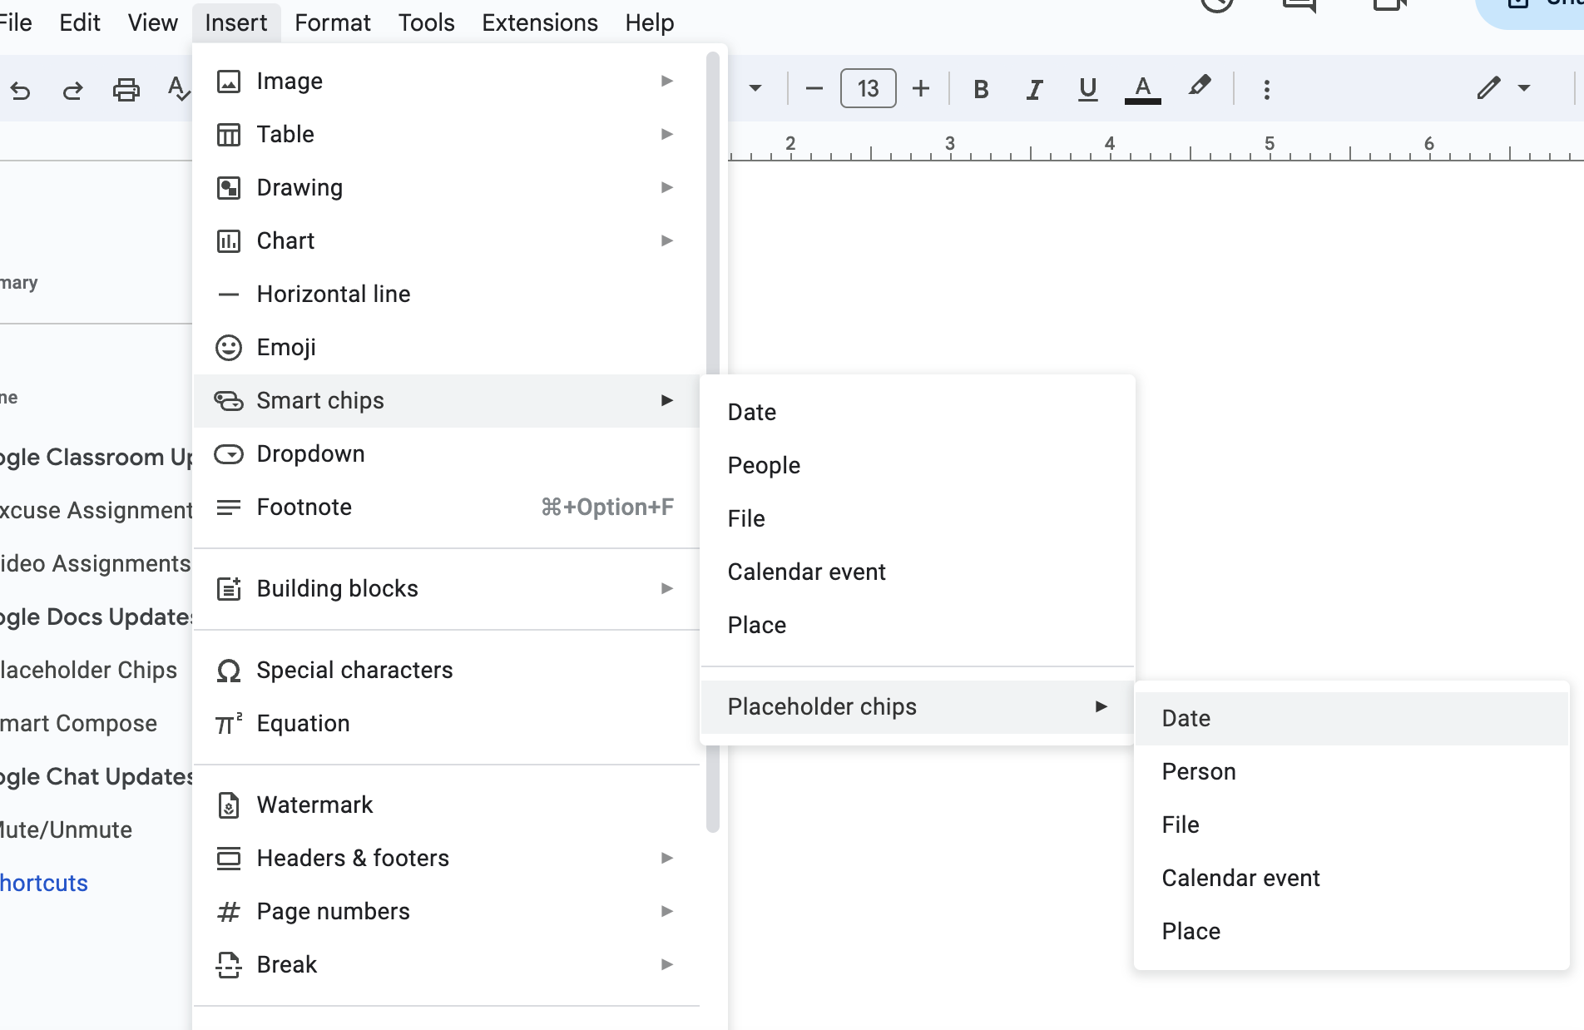This screenshot has height=1030, width=1584.
Task: Open the View menu
Action: point(152,22)
